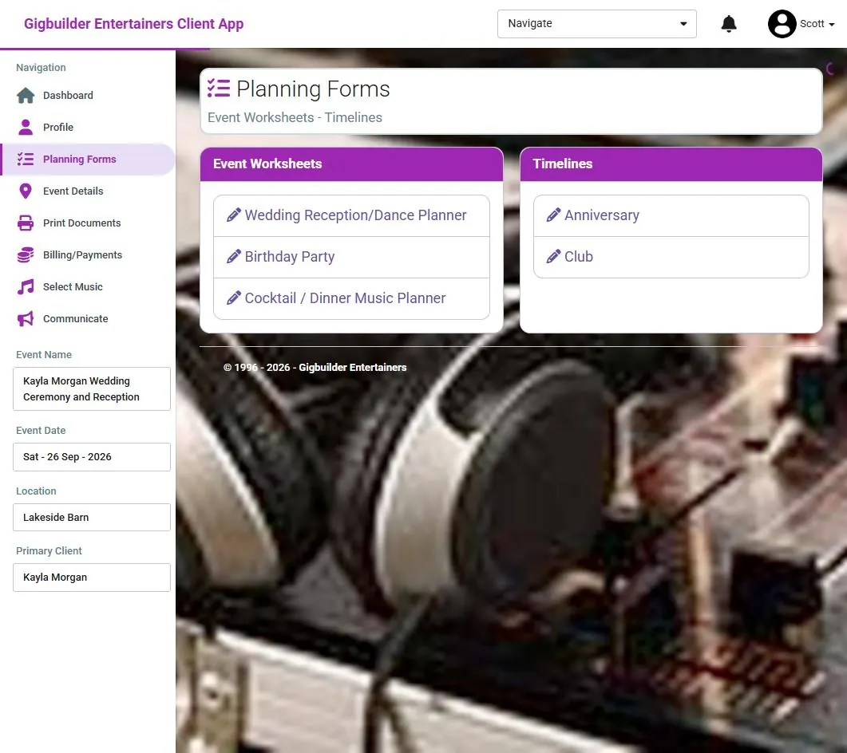Viewport: 847px width, 753px height.
Task: Expand the Scott user menu caret
Action: pyautogui.click(x=831, y=24)
